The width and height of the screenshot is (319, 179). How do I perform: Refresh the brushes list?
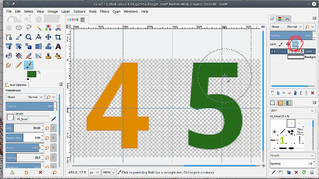click(x=304, y=172)
